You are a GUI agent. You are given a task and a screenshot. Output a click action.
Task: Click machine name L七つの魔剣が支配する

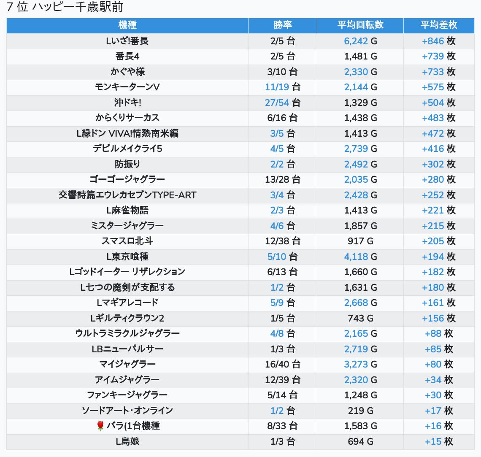coord(127,287)
